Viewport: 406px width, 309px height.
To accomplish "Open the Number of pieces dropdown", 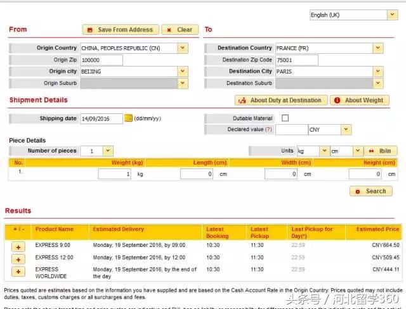I will click(x=108, y=151).
